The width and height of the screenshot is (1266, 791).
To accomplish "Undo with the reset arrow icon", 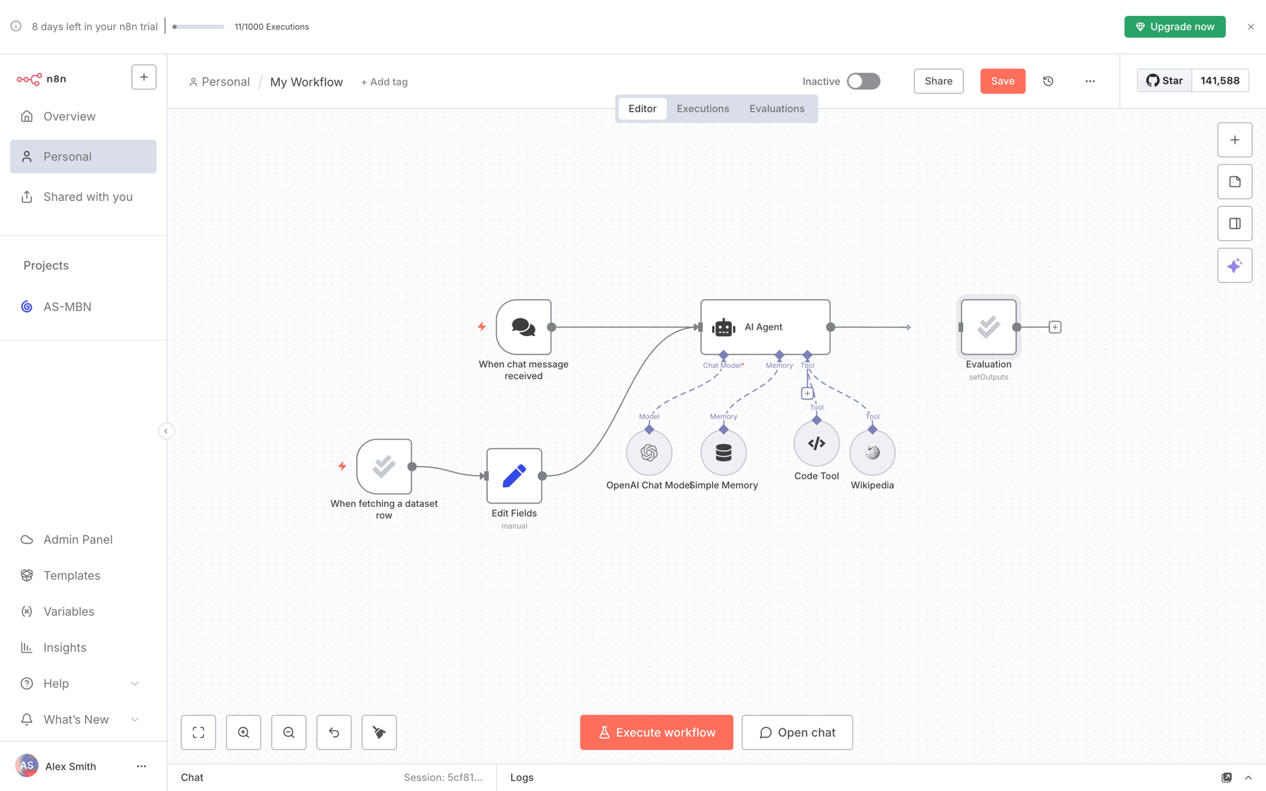I will pos(334,732).
